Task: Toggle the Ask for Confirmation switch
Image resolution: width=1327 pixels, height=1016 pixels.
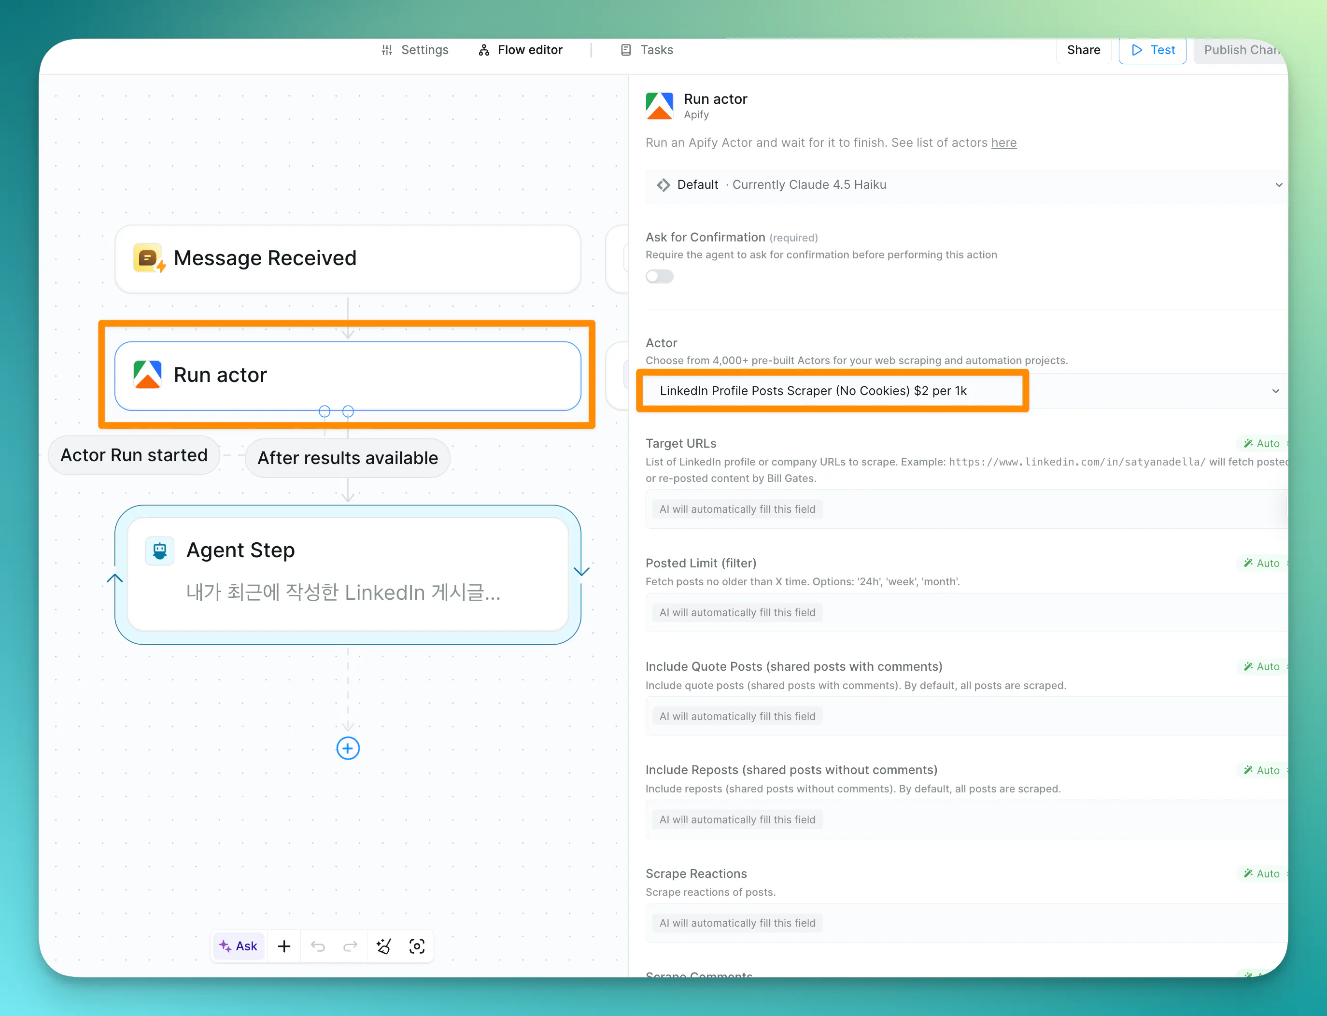Action: pos(659,276)
